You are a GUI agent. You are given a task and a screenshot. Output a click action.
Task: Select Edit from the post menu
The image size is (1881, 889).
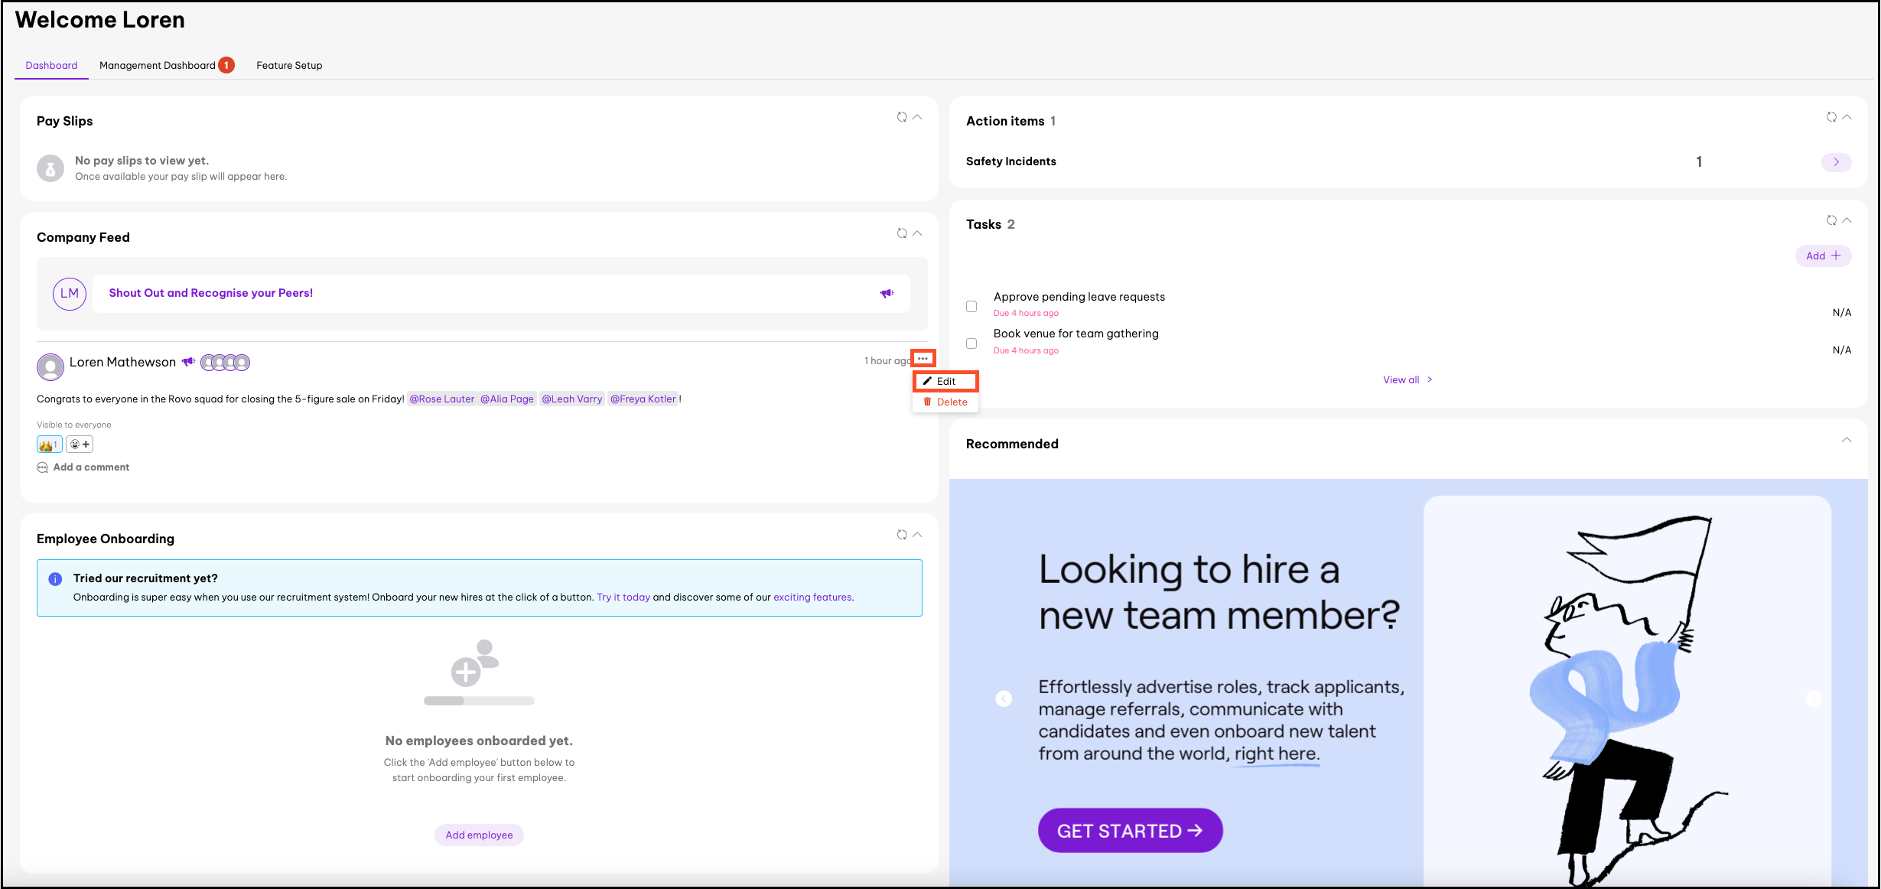point(945,381)
